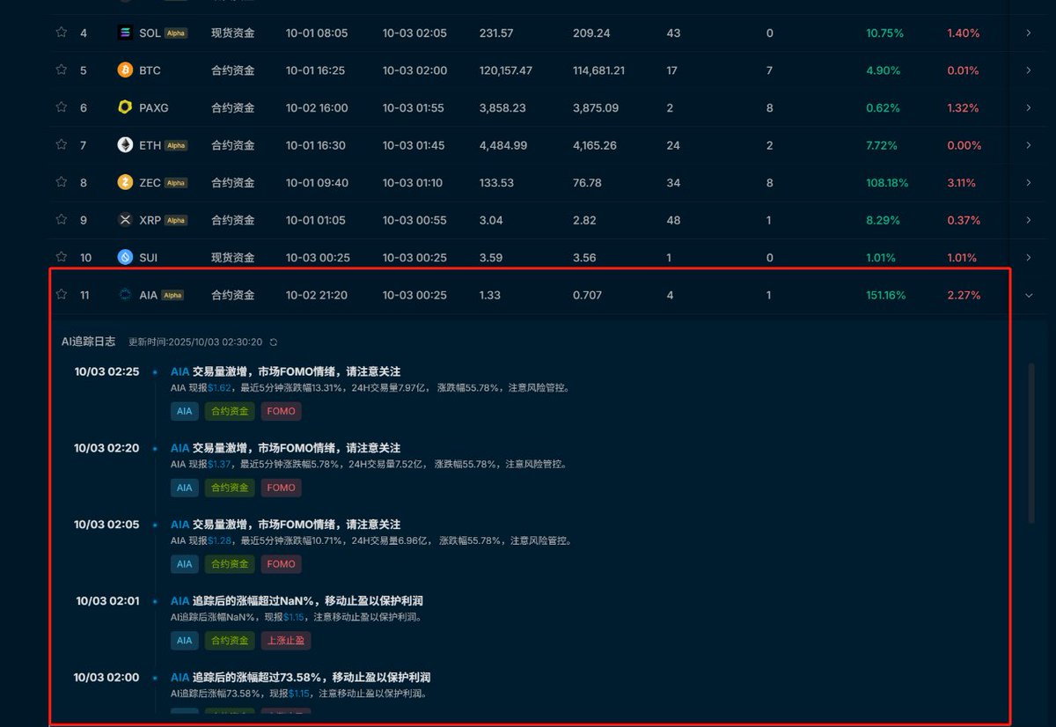The height and width of the screenshot is (727, 1056).
Task: Expand the ZEC row details chevron
Action: coord(1029,182)
